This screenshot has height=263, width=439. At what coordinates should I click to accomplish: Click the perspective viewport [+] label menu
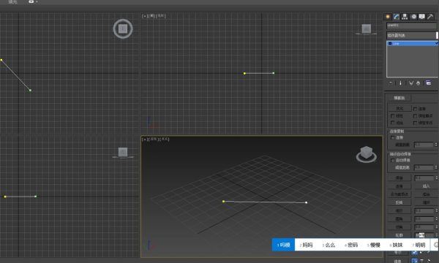click(x=144, y=140)
